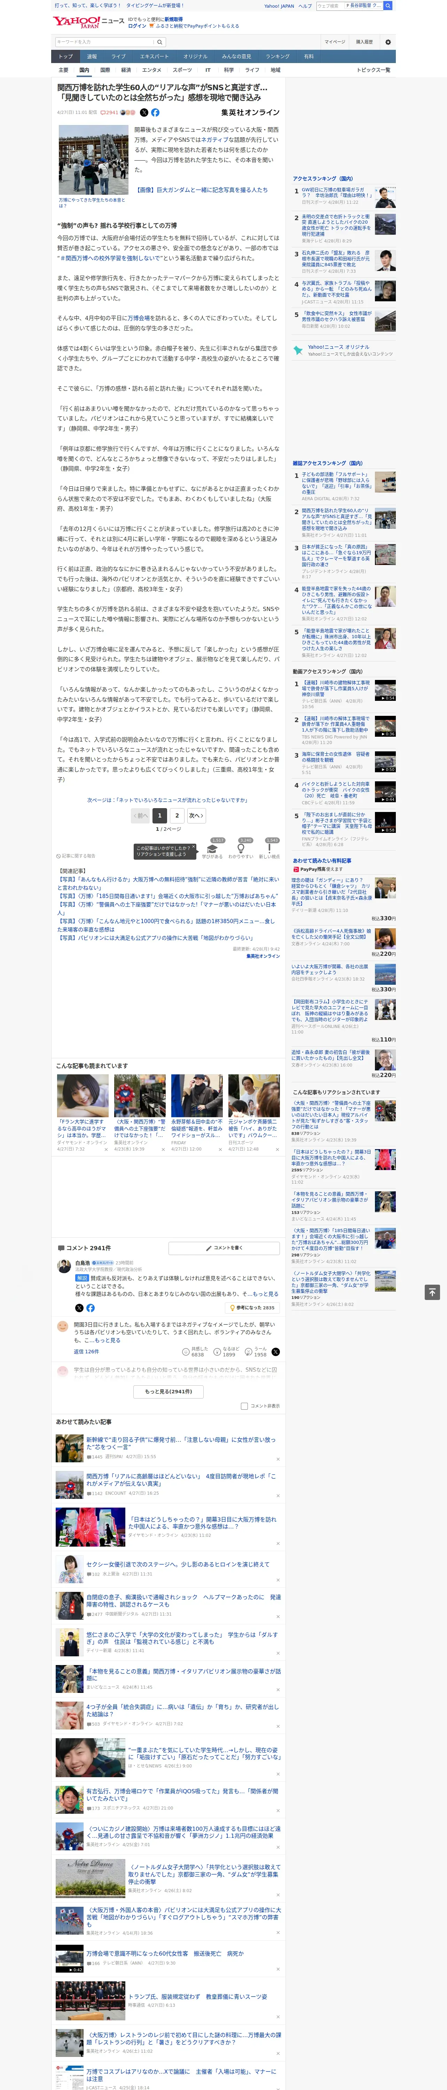Open related article 「あんなもん行けるか」

pyautogui.click(x=168, y=883)
